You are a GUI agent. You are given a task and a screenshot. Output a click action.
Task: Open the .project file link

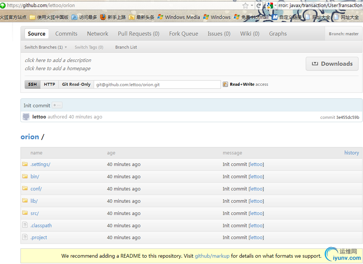click(x=39, y=238)
